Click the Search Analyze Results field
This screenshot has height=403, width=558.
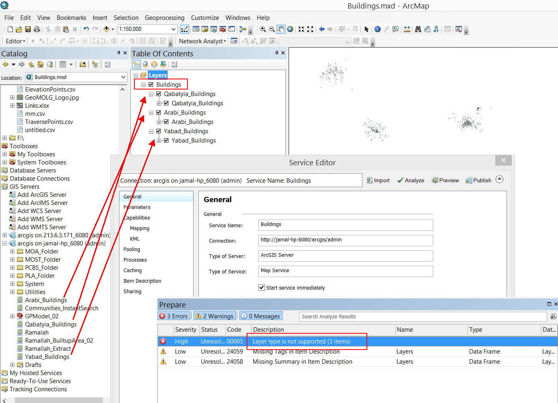point(422,317)
